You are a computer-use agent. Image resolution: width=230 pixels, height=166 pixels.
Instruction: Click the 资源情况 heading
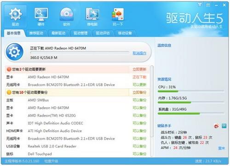click(164, 79)
